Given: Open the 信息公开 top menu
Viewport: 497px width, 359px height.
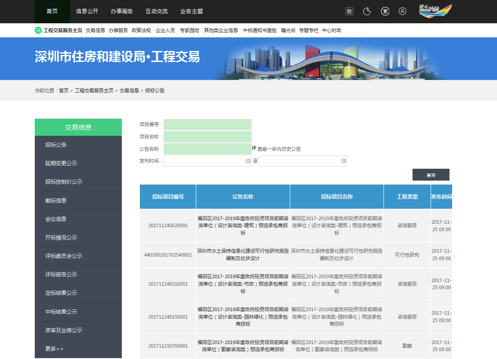Looking at the screenshot, I should point(87,11).
